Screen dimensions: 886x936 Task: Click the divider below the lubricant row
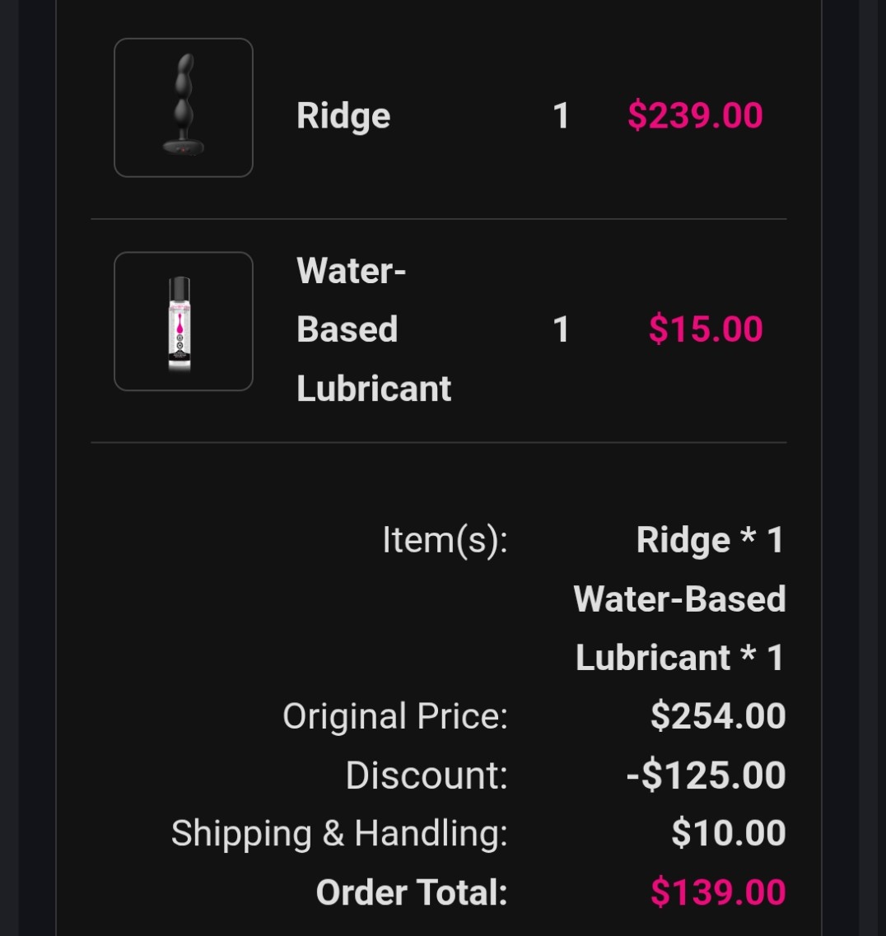pyautogui.click(x=438, y=442)
